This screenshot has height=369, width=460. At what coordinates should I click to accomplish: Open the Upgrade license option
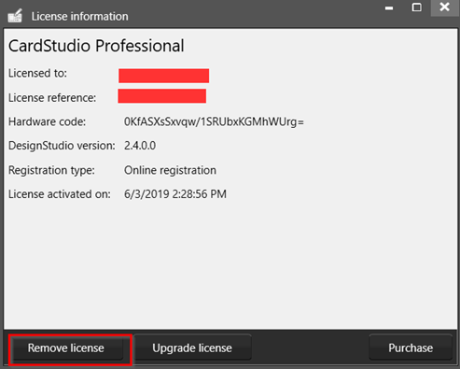(192, 348)
